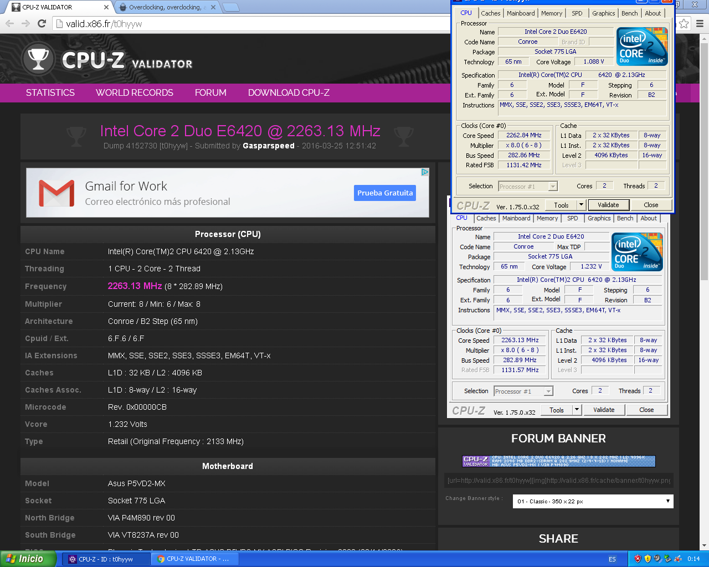Click the Intel Core 2 Duo E6420 title heading
Image resolution: width=709 pixels, height=567 pixels.
coord(240,131)
